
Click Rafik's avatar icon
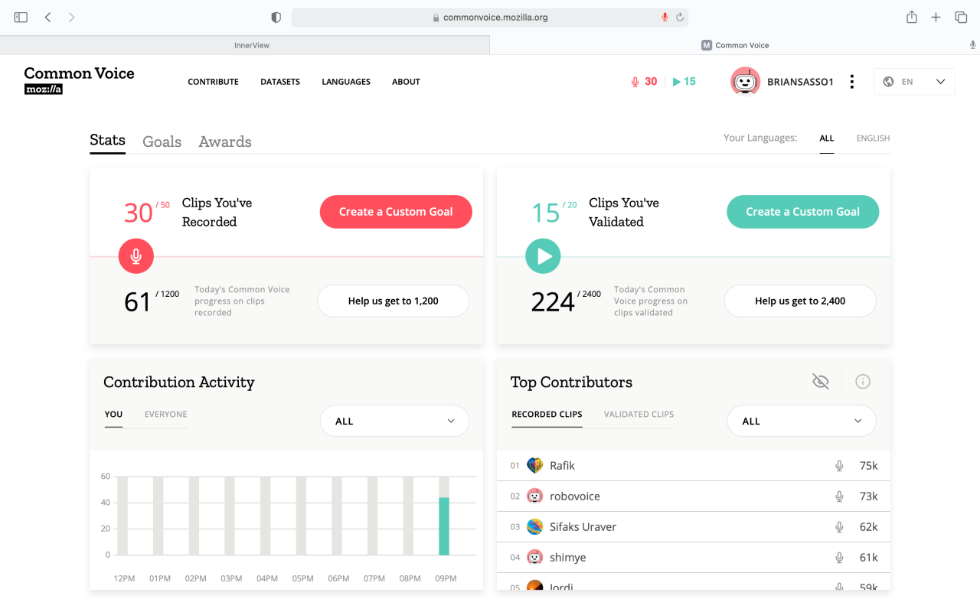[535, 465]
